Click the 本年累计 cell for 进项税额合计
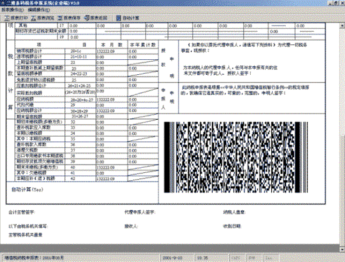 click(143, 57)
